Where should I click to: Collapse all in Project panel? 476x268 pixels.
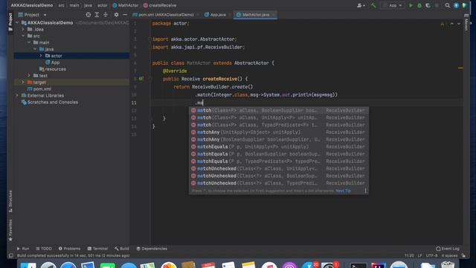coord(106,15)
